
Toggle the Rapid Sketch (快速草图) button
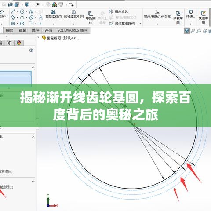(x=204, y=18)
